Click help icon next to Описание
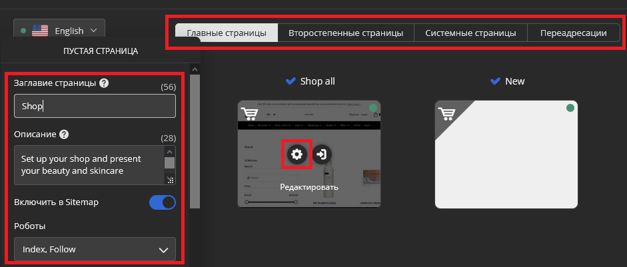This screenshot has width=627, height=267. click(64, 134)
